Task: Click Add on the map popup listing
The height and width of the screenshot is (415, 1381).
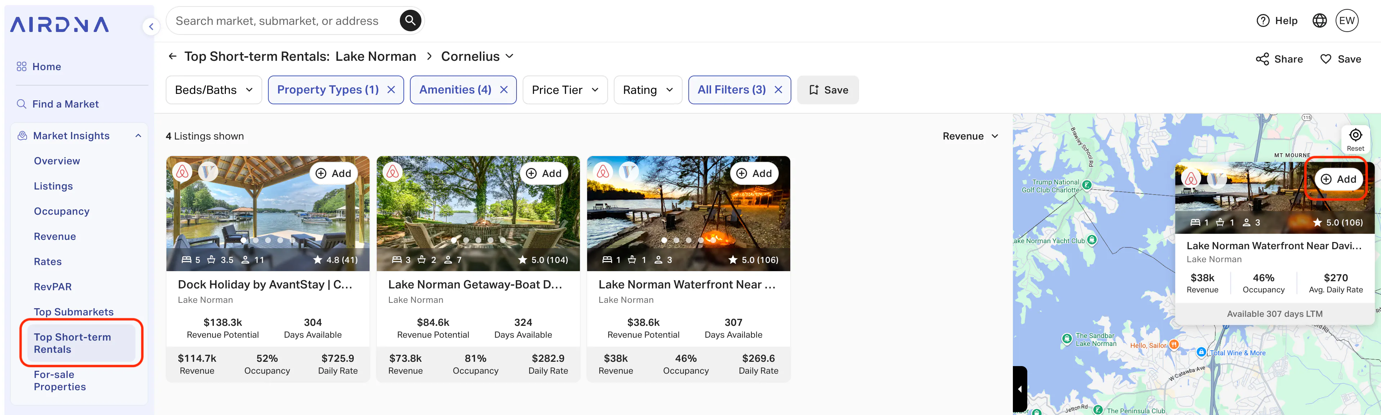Action: (x=1338, y=179)
